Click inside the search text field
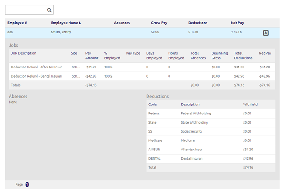286x192 pixels. tap(26, 10)
